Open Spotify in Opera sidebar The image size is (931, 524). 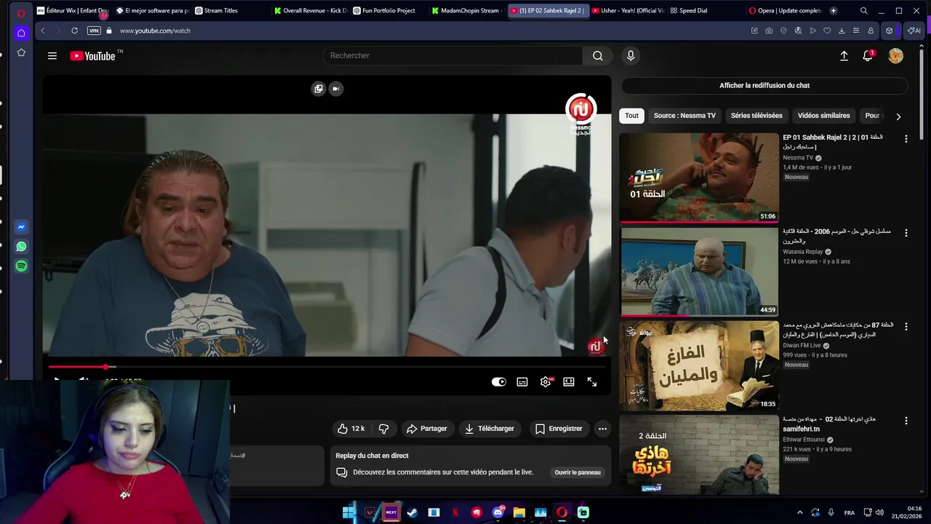pos(21,266)
